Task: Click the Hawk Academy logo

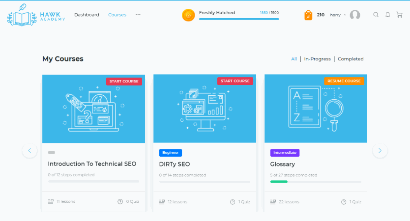Action: point(36,15)
